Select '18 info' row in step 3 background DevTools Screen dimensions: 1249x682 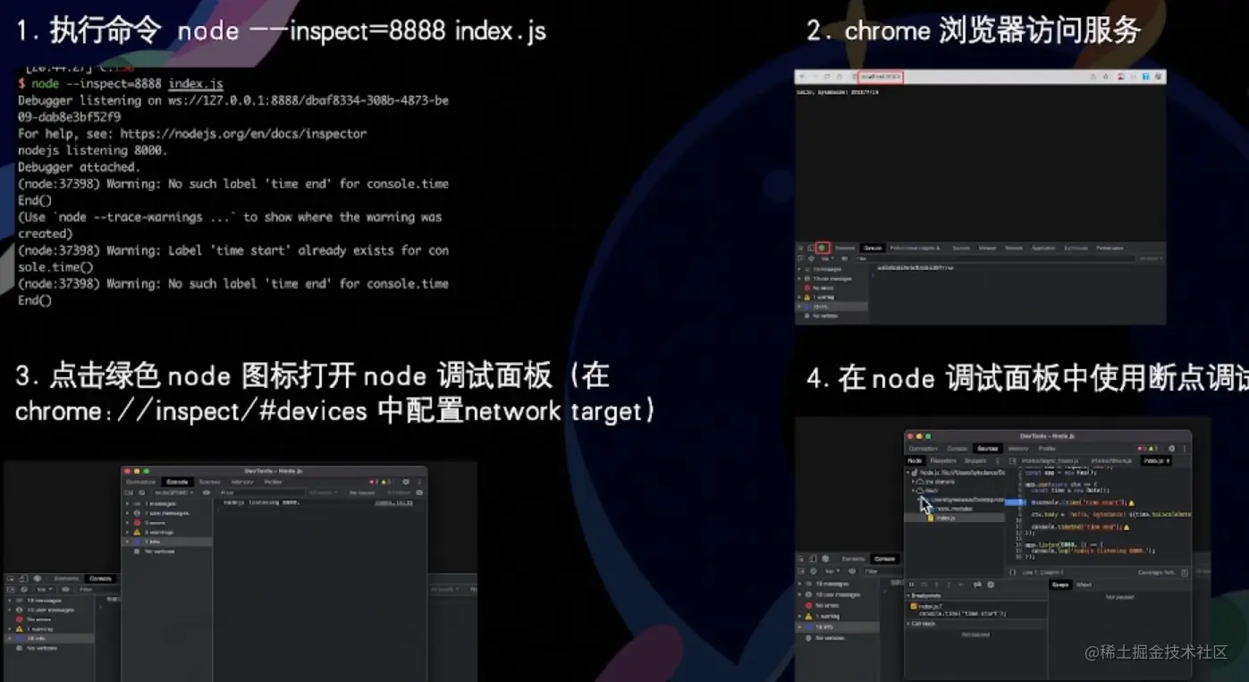(x=49, y=638)
